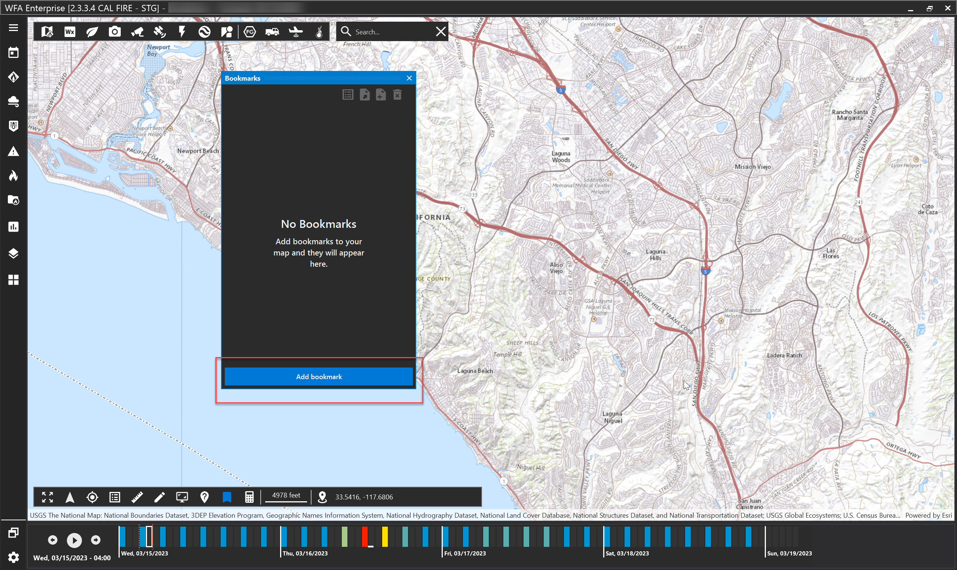The image size is (957, 570).
Task: Expand the hamburger menu in sidebar
Action: pyautogui.click(x=13, y=28)
